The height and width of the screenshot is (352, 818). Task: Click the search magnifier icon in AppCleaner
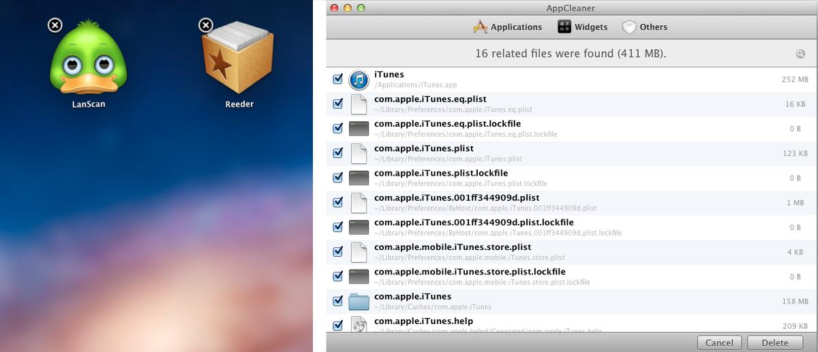click(x=800, y=54)
